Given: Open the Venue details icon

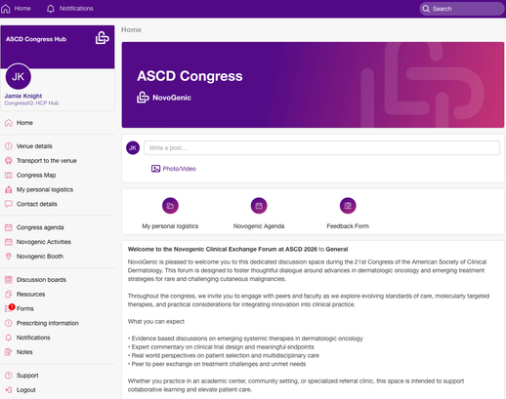Looking at the screenshot, I should (x=9, y=146).
